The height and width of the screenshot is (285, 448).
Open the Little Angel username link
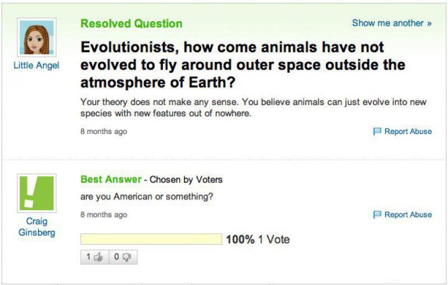coord(36,65)
